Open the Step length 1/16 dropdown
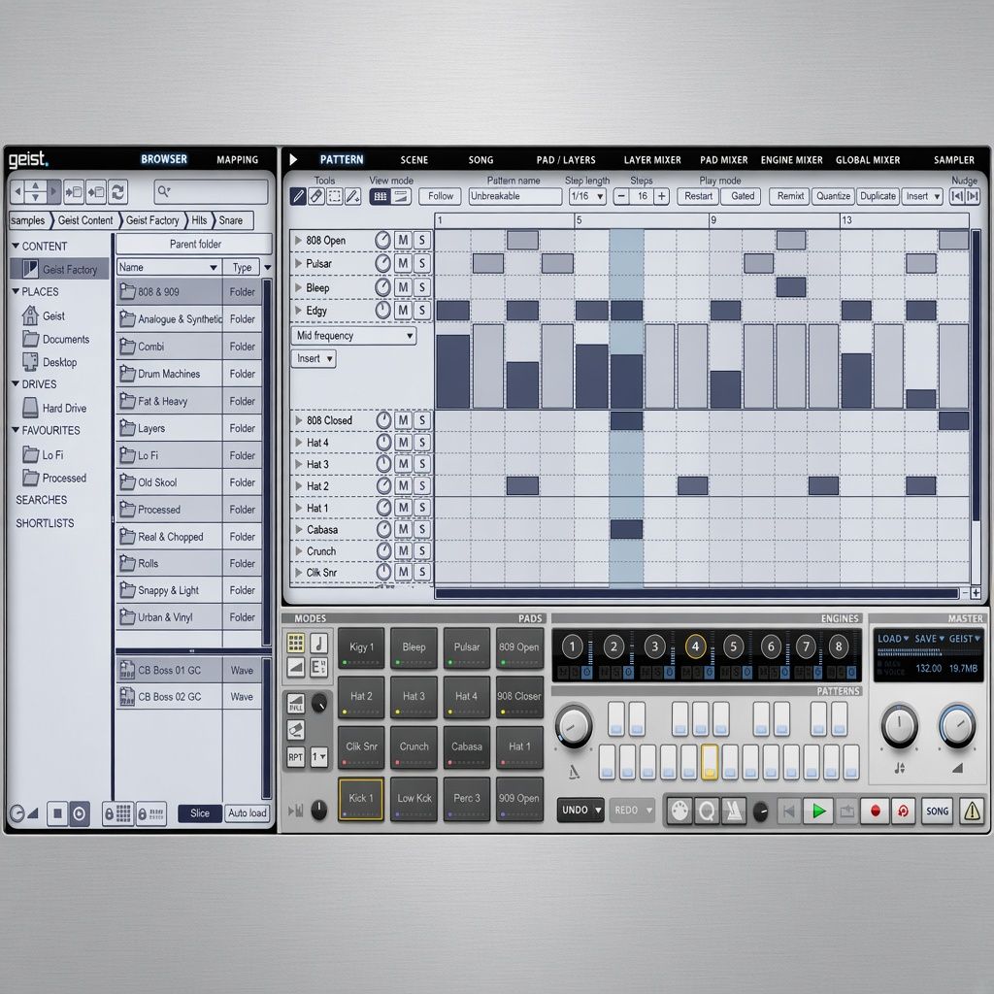 pyautogui.click(x=587, y=196)
